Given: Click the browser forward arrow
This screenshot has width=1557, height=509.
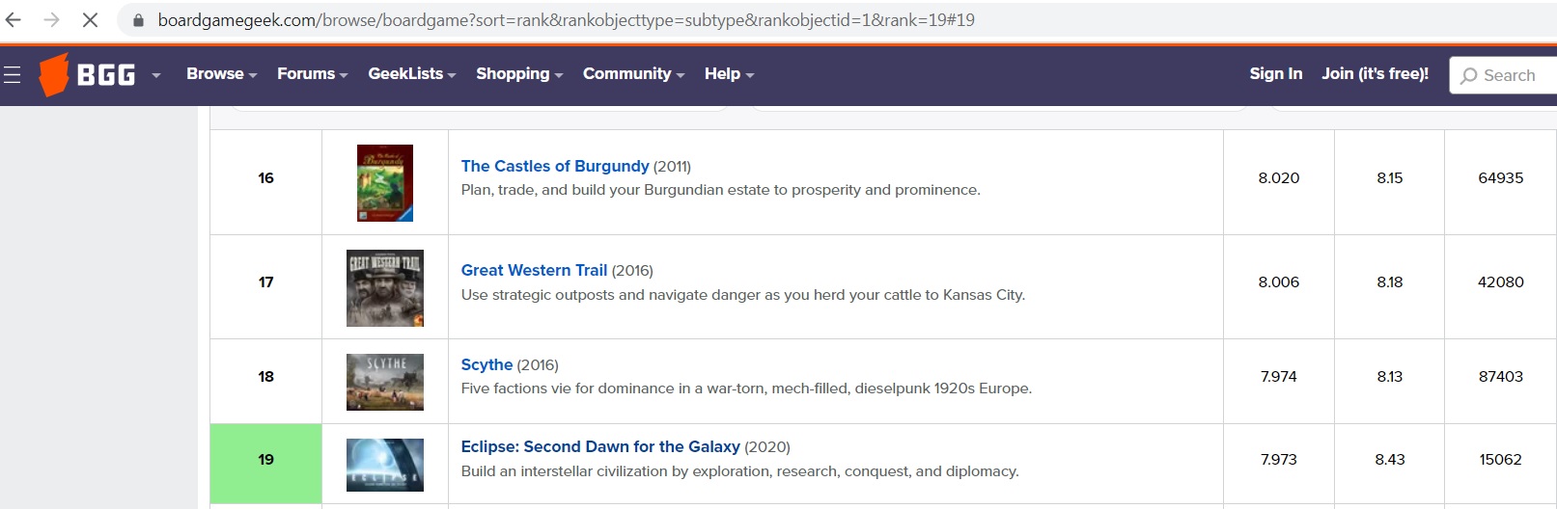Looking at the screenshot, I should click(51, 19).
